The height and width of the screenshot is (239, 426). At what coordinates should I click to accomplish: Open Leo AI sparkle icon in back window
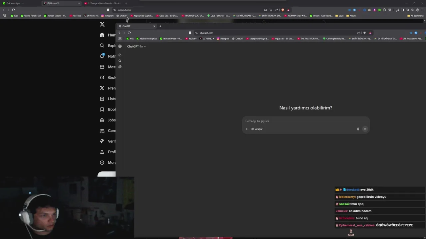point(412,10)
